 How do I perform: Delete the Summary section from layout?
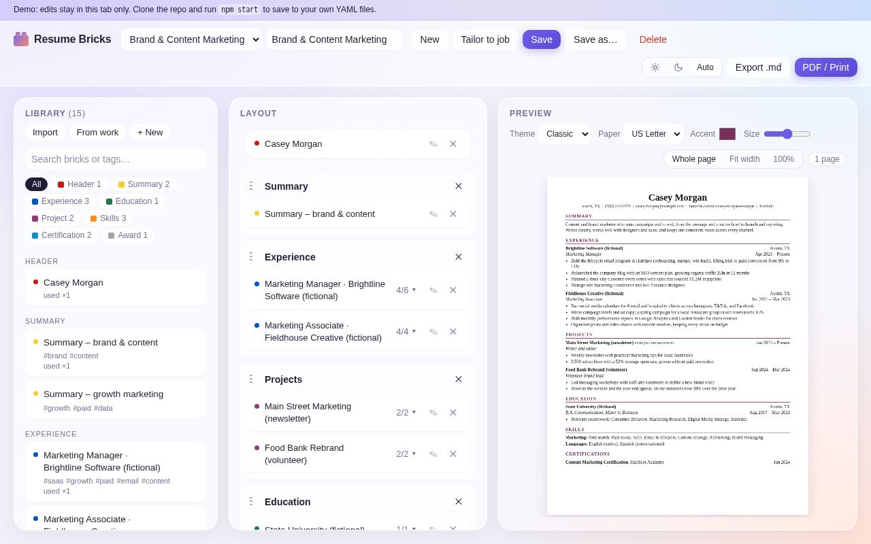[459, 186]
